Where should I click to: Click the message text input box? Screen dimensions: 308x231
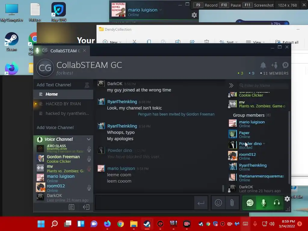coord(145,203)
